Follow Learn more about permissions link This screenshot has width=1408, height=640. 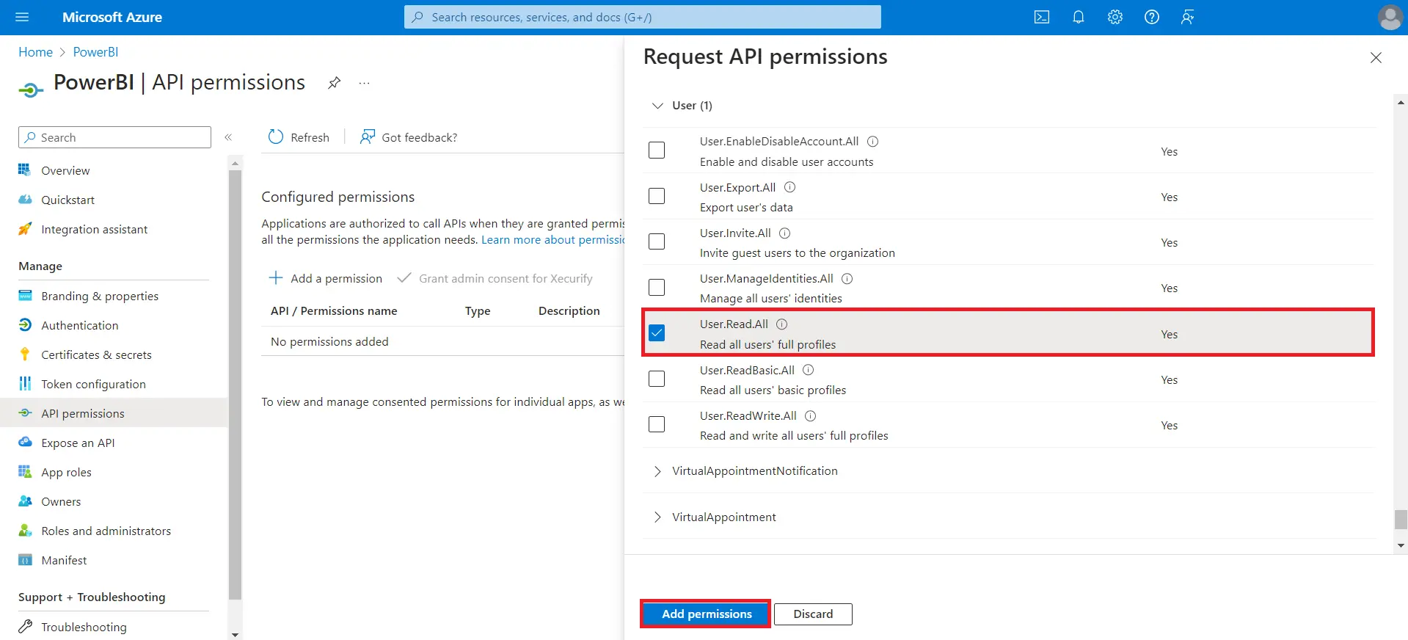pyautogui.click(x=552, y=240)
